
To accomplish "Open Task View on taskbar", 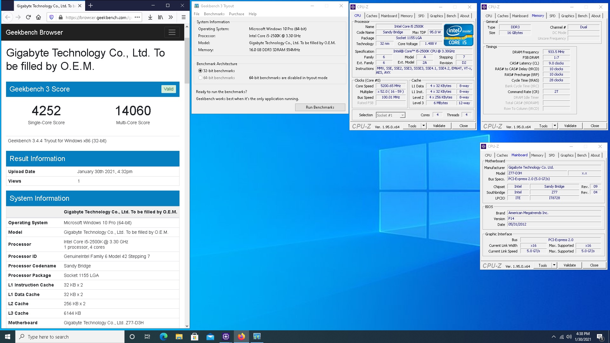I will [147, 337].
